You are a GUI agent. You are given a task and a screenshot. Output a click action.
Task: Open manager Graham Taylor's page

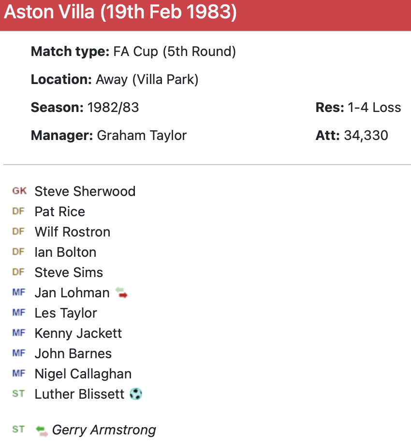pos(142,136)
